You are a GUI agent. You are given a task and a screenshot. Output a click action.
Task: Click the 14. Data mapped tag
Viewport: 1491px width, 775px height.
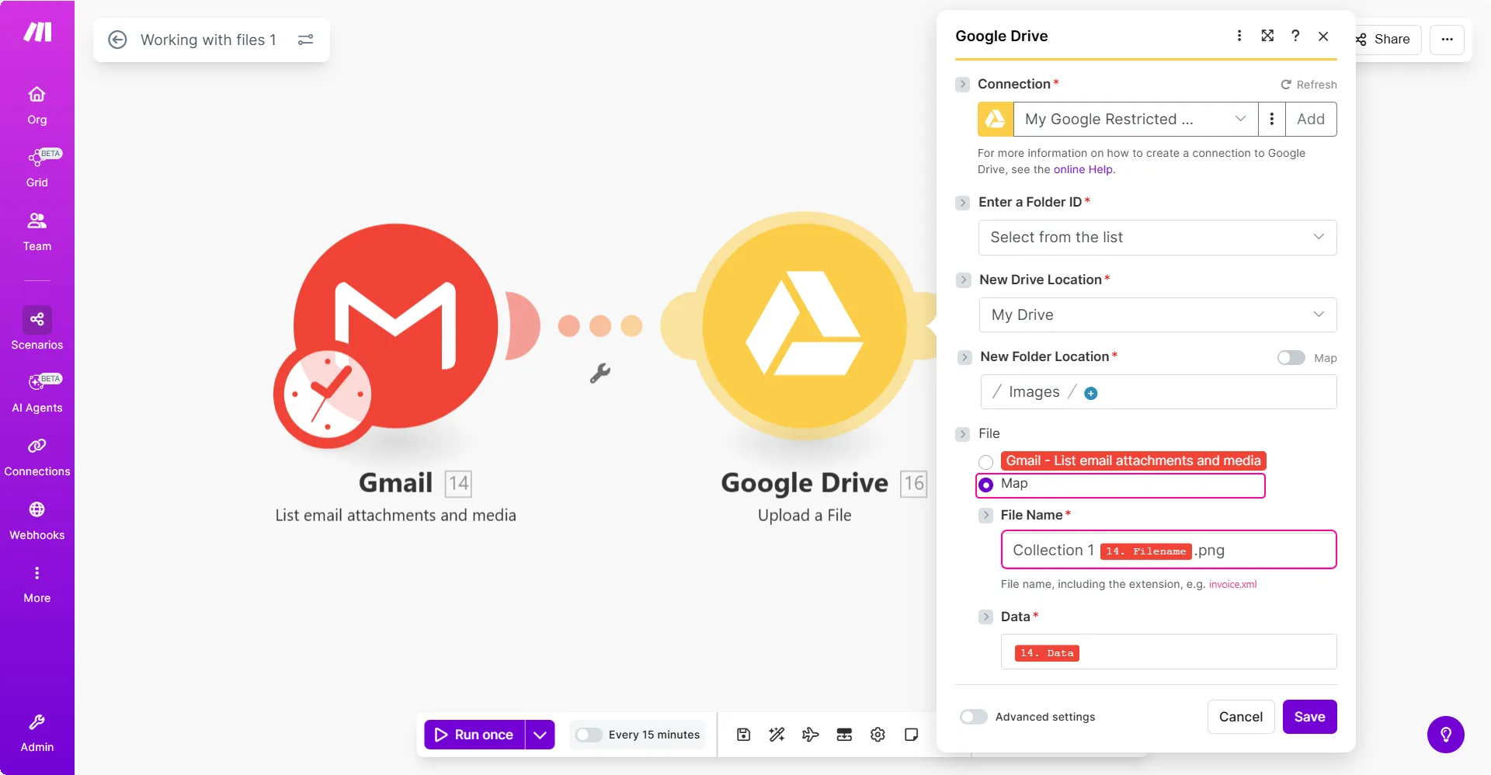[x=1047, y=653]
